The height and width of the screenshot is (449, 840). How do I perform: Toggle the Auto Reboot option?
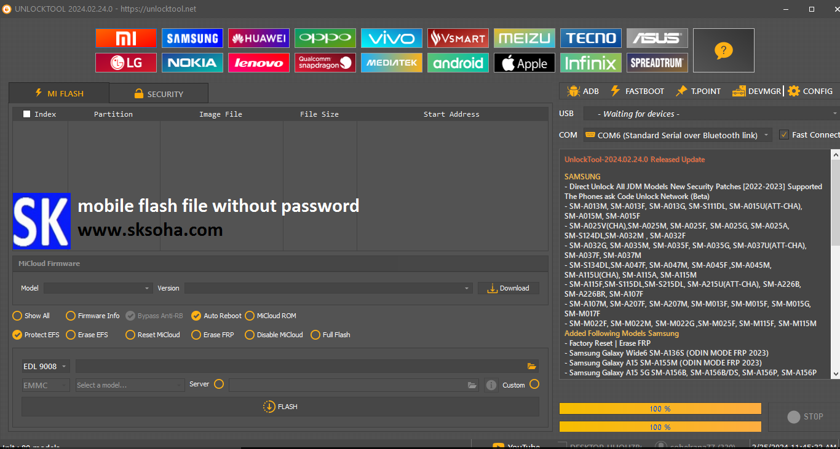(196, 316)
